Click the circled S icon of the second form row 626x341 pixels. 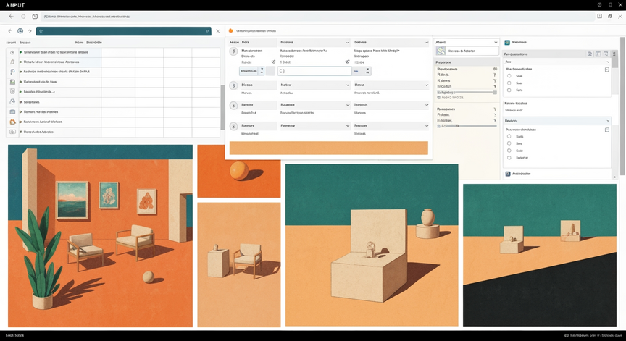[x=233, y=85]
